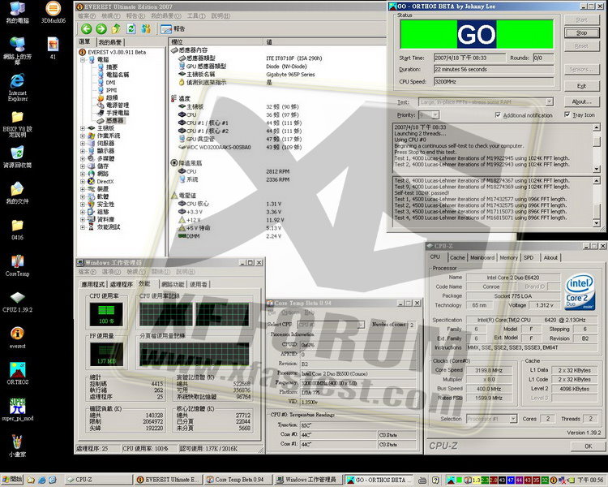Open 應用程式 tab in Task Manager
This screenshot has height=487, width=608.
[x=92, y=284]
